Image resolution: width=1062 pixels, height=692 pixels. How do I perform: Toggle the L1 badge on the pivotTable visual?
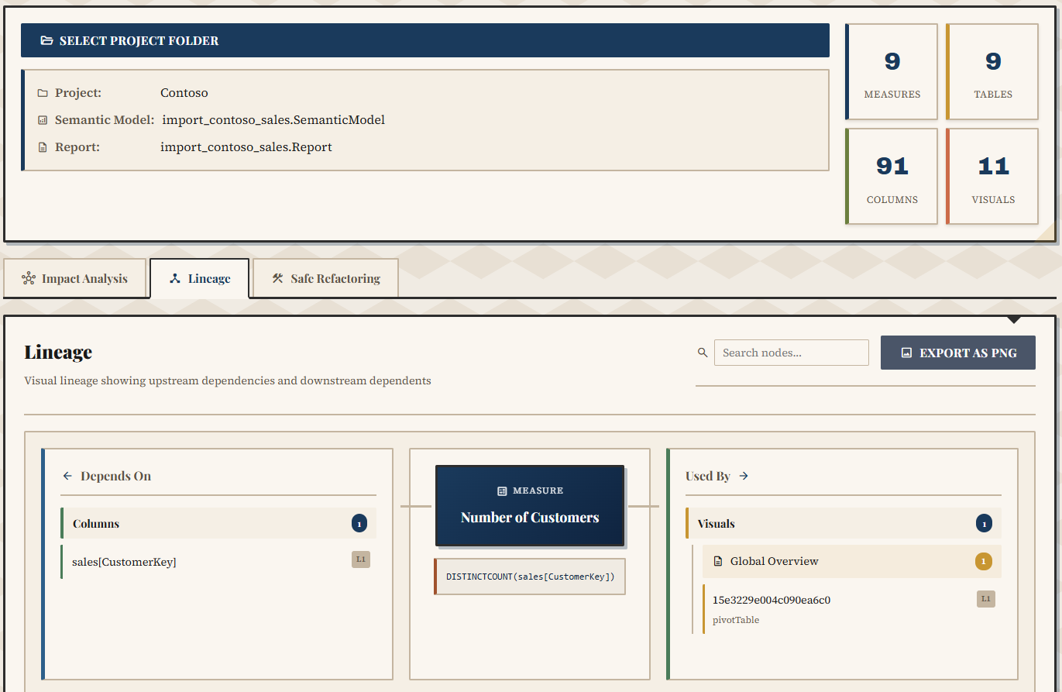(985, 598)
